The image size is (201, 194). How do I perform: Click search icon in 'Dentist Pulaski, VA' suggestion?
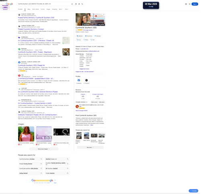coord(68,159)
